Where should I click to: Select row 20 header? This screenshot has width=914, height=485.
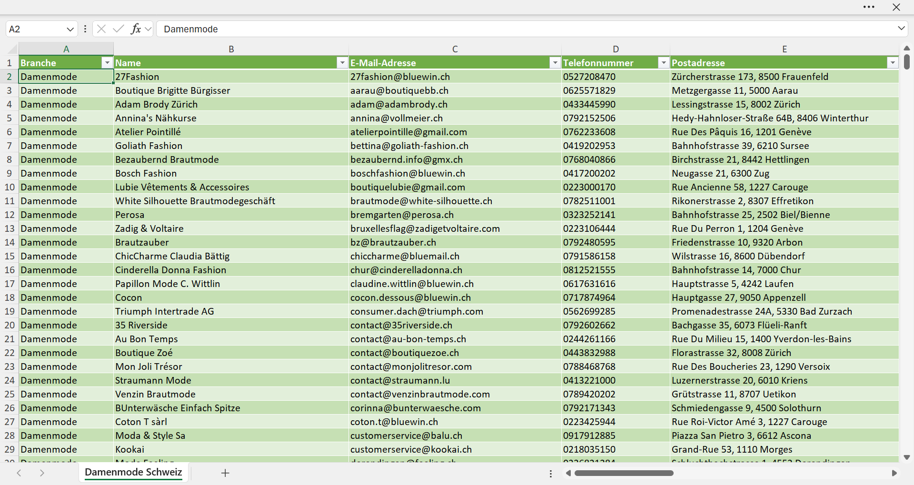pos(10,325)
